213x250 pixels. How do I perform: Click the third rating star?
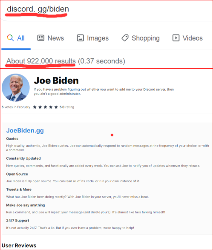tap(46, 107)
